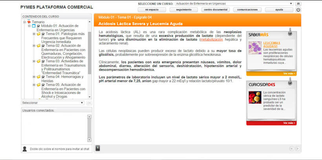Collapse the Módulo 01 node

tap(29, 26)
